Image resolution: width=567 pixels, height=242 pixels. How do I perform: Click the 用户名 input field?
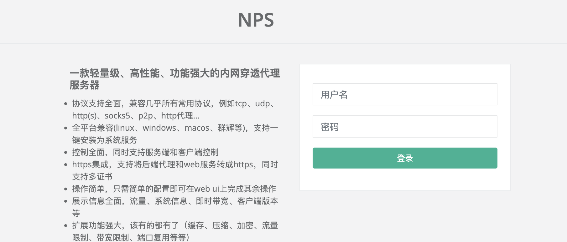[x=404, y=94]
